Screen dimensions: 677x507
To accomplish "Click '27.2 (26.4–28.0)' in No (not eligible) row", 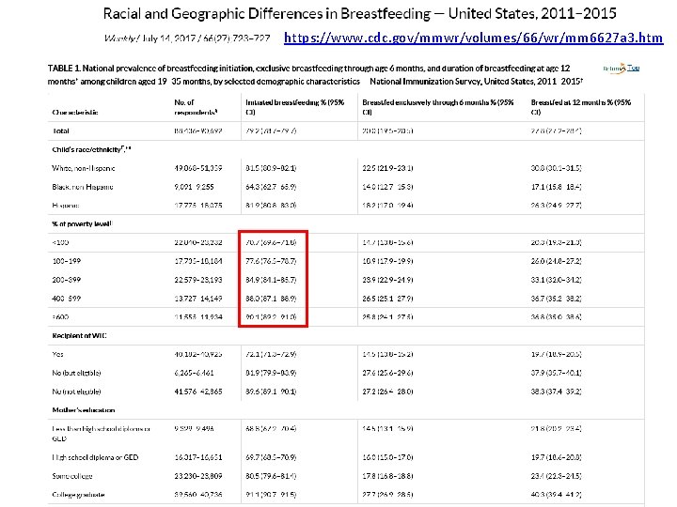I will [x=387, y=392].
